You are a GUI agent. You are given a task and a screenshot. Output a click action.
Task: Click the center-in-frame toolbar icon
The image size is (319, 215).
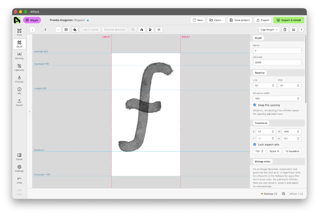click(x=159, y=30)
